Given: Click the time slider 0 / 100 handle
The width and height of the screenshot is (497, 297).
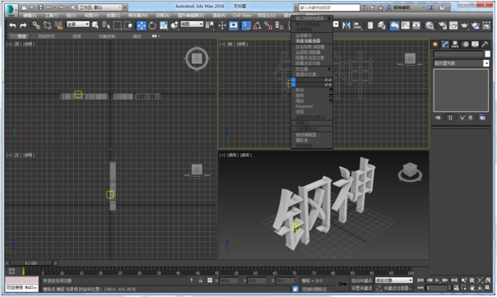Looking at the screenshot, I should (31, 263).
